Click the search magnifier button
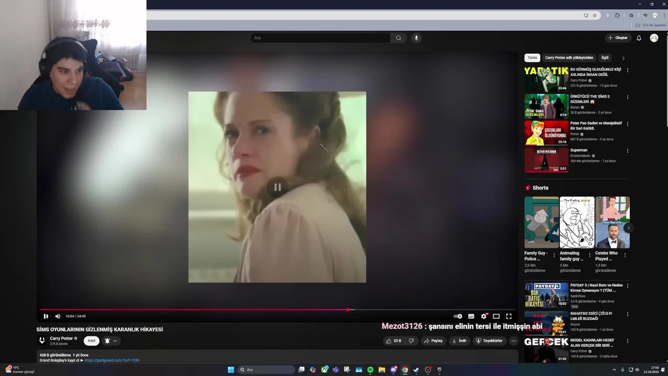 399,38
